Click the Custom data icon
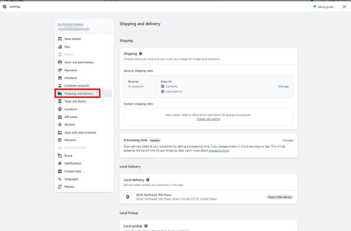Image resolution: width=351 pixels, height=231 pixels. click(60, 171)
